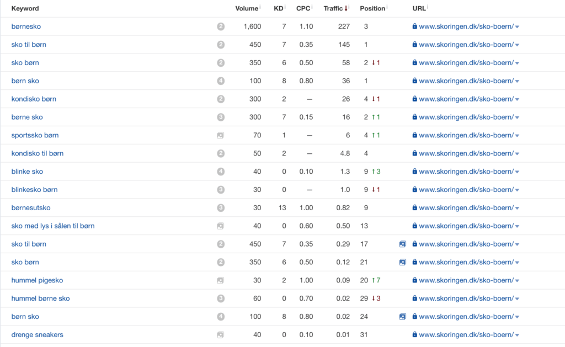Sort by CPC column header
Viewport: 565px width, 347px height.
(303, 8)
